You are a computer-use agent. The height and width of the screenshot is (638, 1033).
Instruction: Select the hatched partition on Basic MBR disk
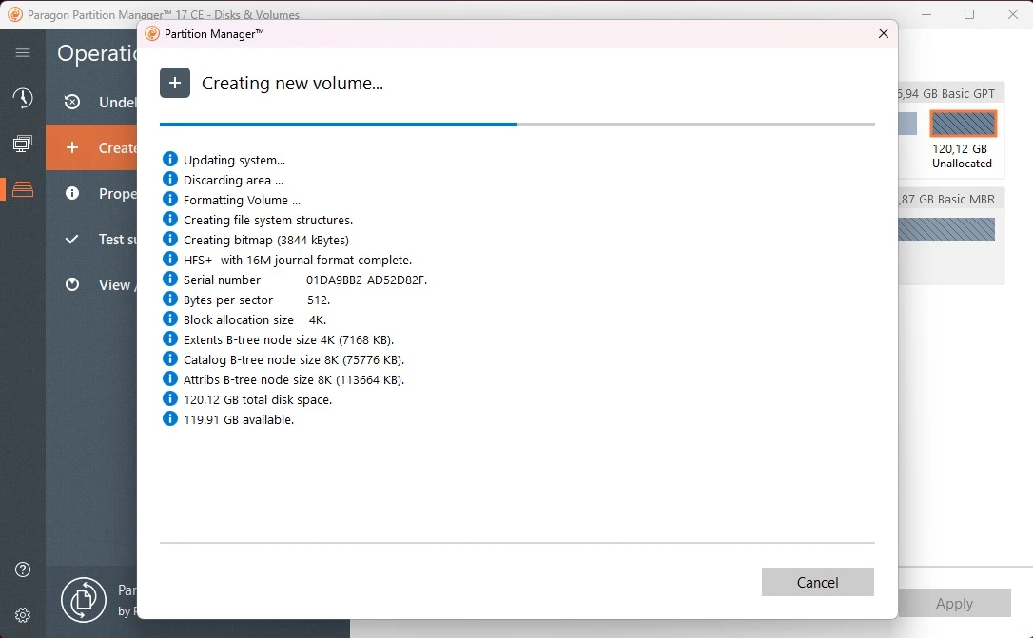pyautogui.click(x=946, y=229)
